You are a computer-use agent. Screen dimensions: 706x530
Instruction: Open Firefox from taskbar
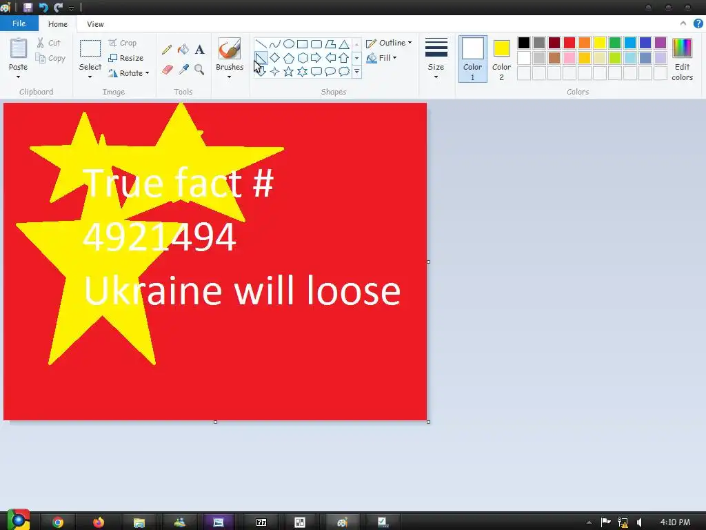[x=98, y=522]
